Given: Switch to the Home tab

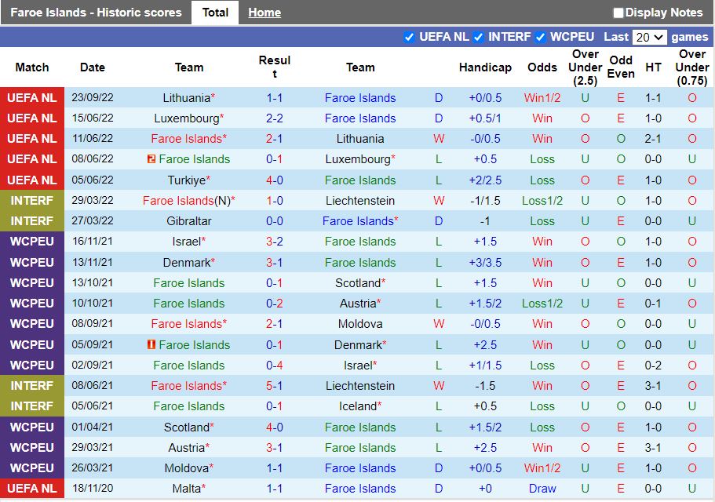Looking at the screenshot, I should click(264, 13).
